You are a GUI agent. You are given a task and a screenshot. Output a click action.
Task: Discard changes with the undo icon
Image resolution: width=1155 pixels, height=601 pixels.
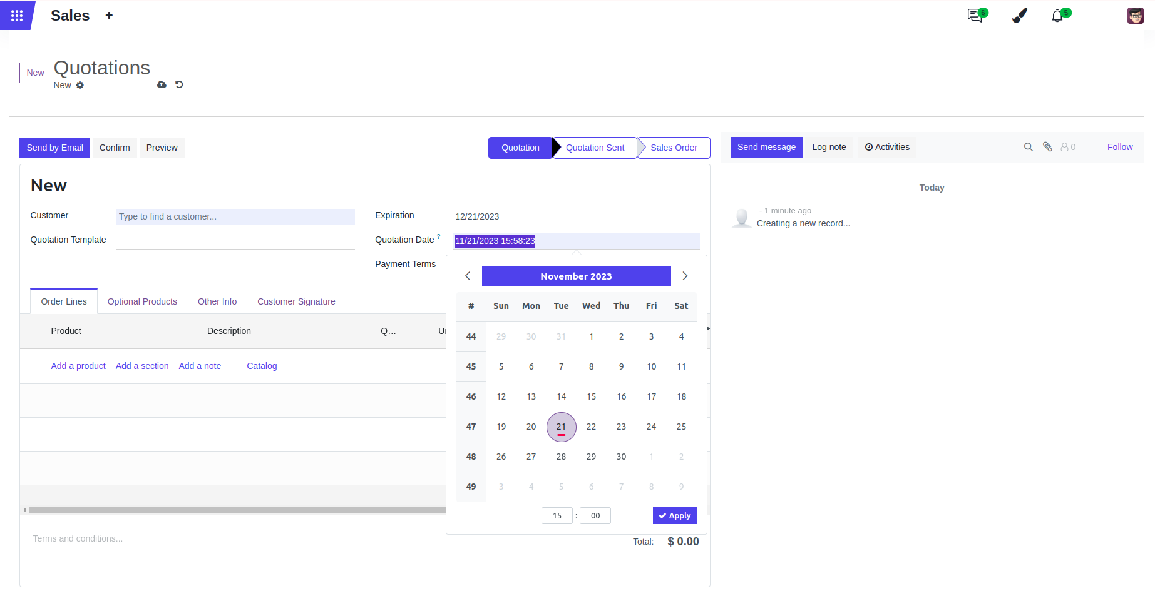(179, 84)
